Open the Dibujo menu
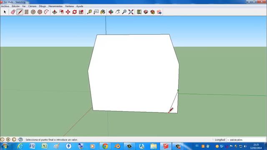 coord(43,6)
